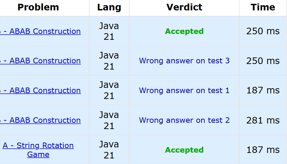Click 250 ms in the test 3 failure row

click(x=263, y=61)
